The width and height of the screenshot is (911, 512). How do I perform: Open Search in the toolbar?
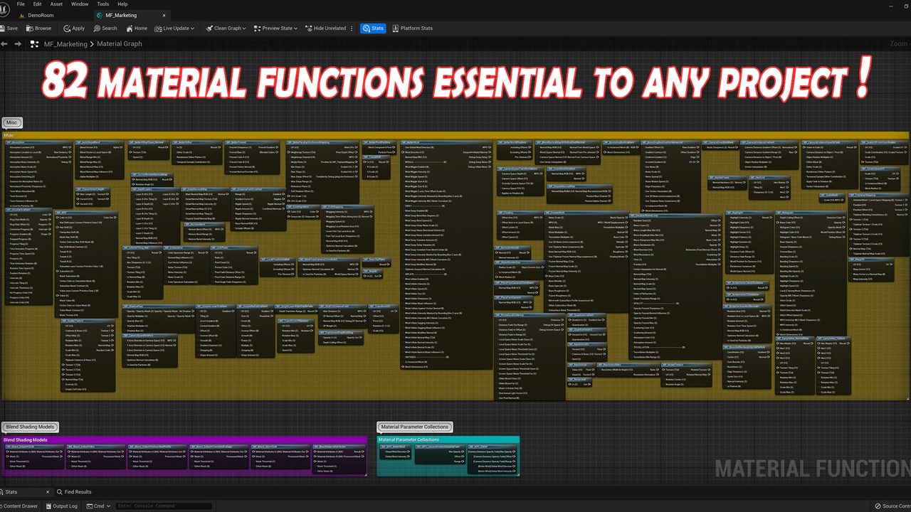(x=105, y=28)
